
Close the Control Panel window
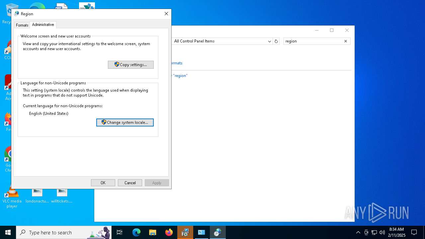(x=347, y=30)
